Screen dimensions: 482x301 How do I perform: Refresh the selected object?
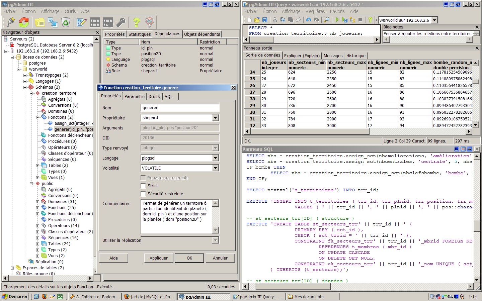point(24,22)
